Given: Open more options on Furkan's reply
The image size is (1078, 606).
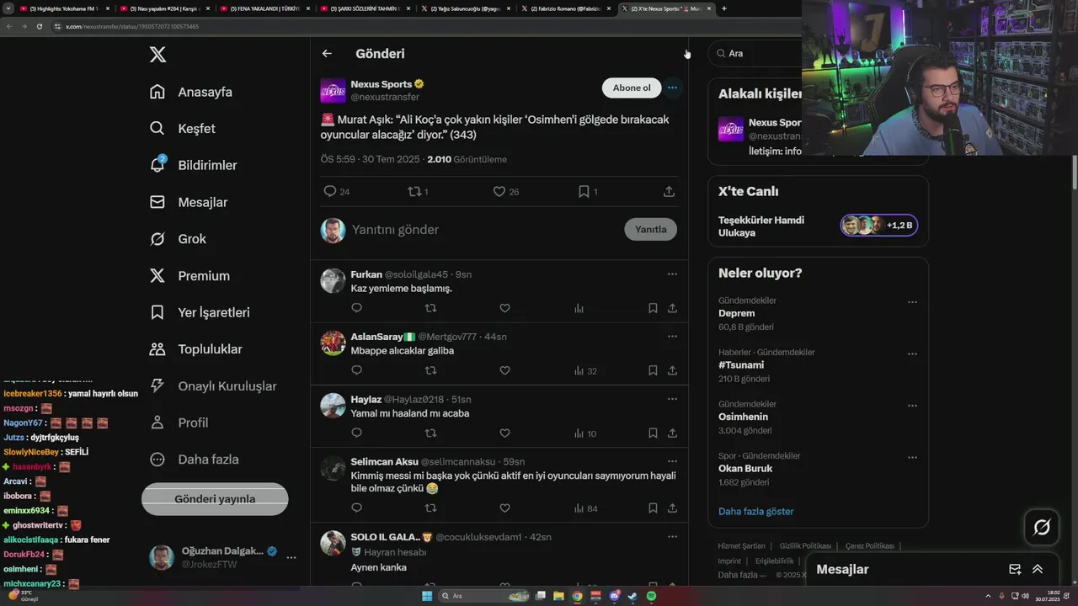Looking at the screenshot, I should tap(672, 274).
